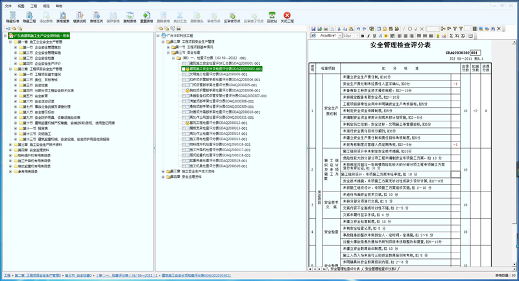Toggle underline formatting in editor toolbar
Image resolution: width=519 pixels, height=281 pixels.
(374, 36)
